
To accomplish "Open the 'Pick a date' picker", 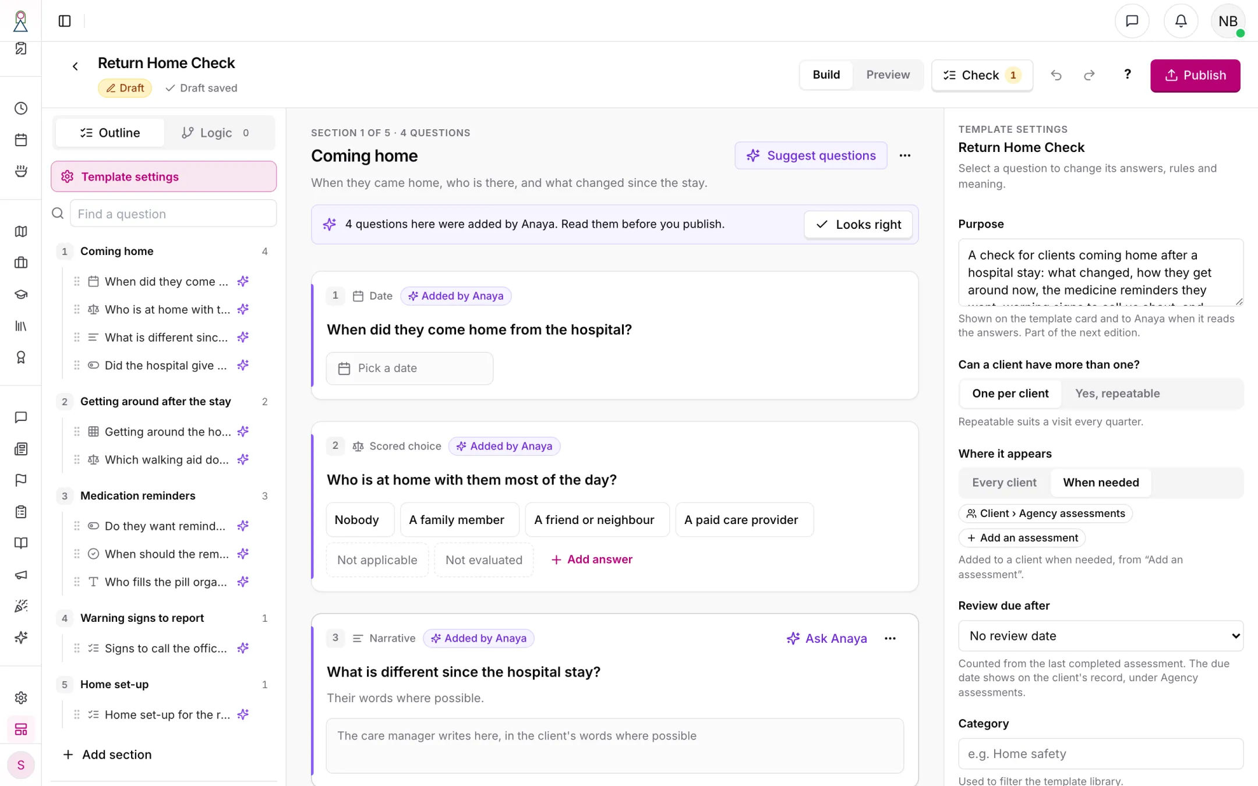I will pos(409,368).
